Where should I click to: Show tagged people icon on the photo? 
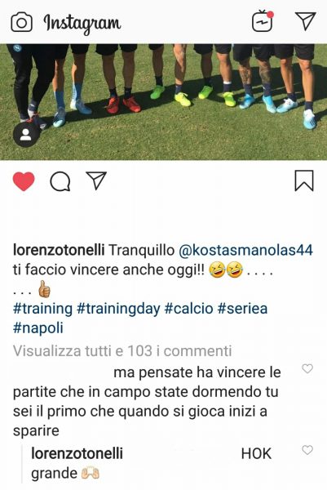coord(25,135)
